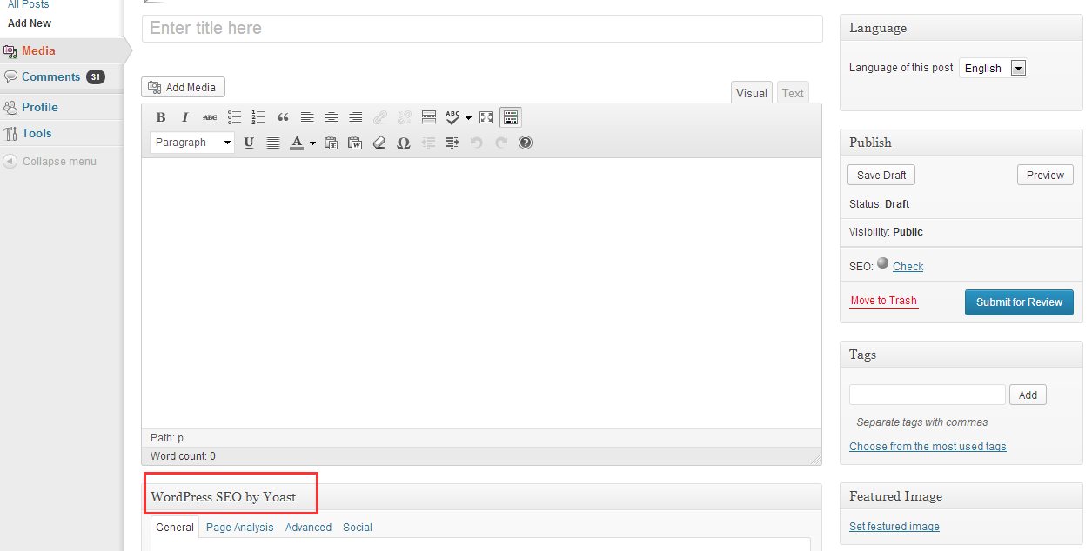Click Submit for Review button
This screenshot has height=551, width=1092.
tap(1019, 302)
